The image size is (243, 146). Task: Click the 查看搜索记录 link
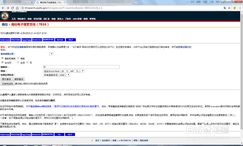click(x=8, y=54)
